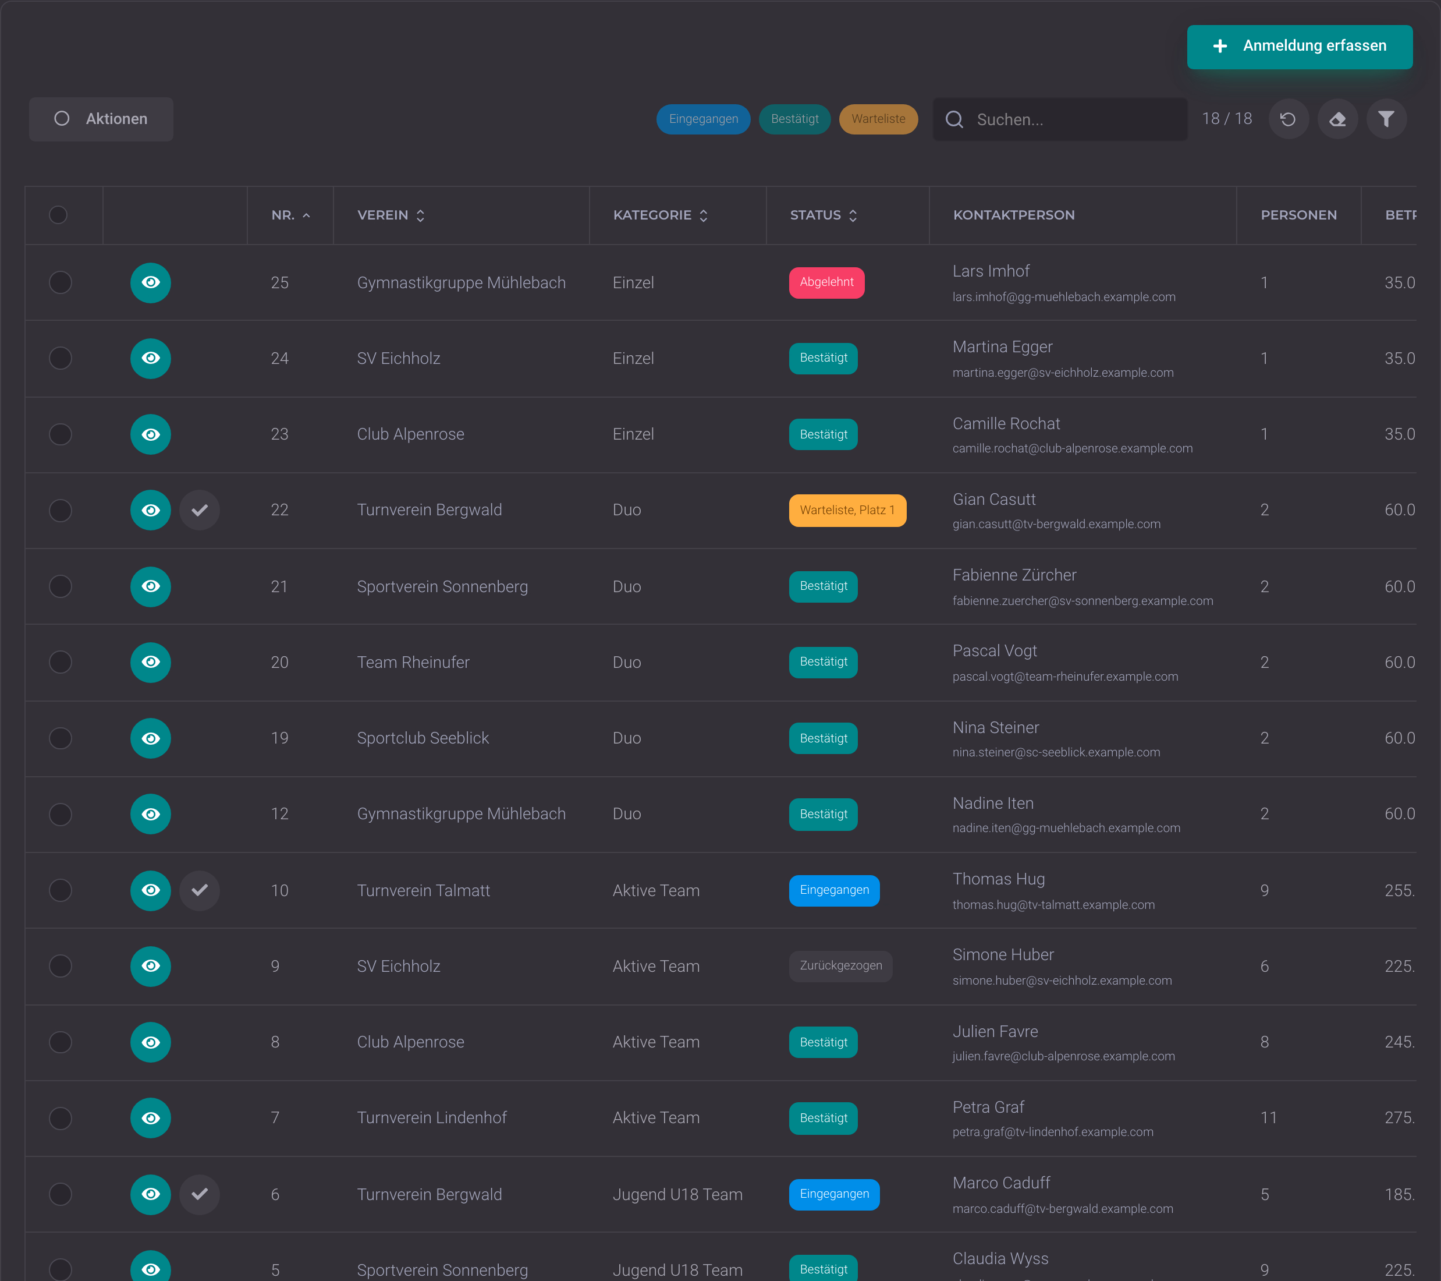
Task: View registration 24 SV Eichholz via eye icon
Action: [151, 358]
